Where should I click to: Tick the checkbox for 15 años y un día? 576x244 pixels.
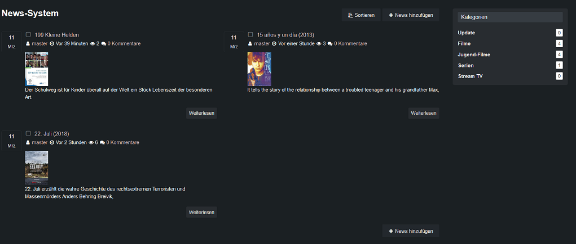[x=250, y=35]
